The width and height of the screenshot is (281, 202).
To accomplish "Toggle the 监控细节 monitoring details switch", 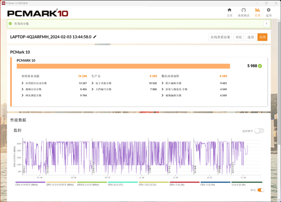I will [259, 131].
